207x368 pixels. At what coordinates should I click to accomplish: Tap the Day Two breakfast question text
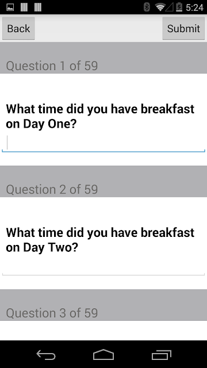click(100, 240)
